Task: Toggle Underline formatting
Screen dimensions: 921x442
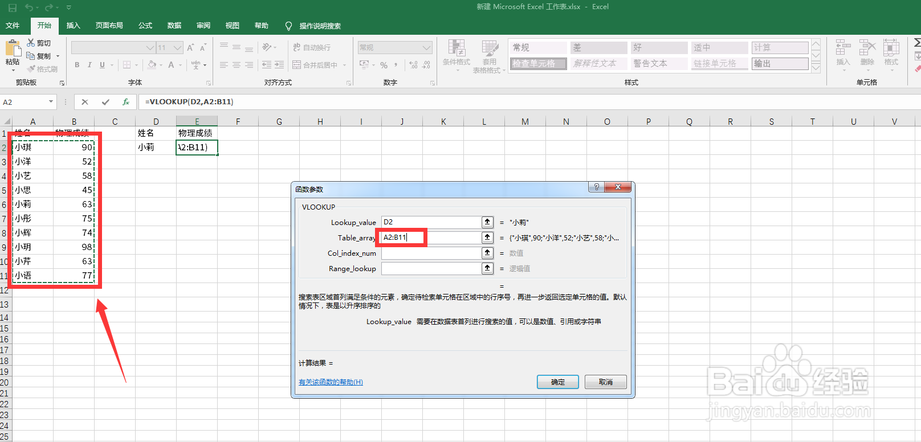Action: (102, 65)
